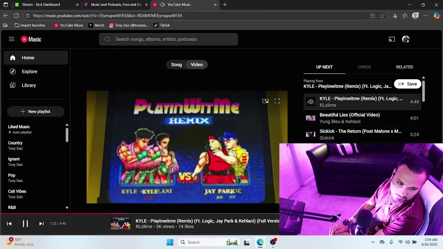The width and height of the screenshot is (443, 249).
Task: Open the YouTube Music hamburger guide menu
Action: coord(11,39)
